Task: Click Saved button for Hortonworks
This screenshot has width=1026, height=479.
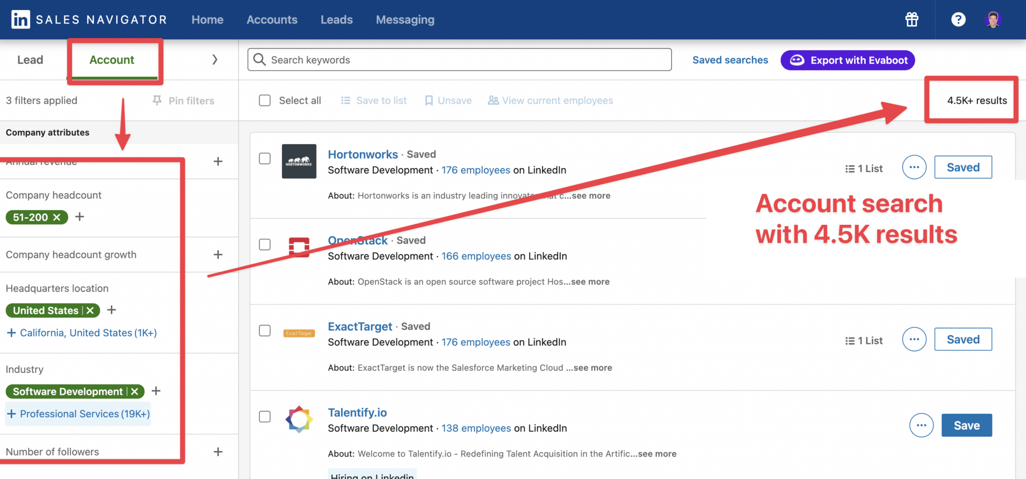Action: (963, 167)
